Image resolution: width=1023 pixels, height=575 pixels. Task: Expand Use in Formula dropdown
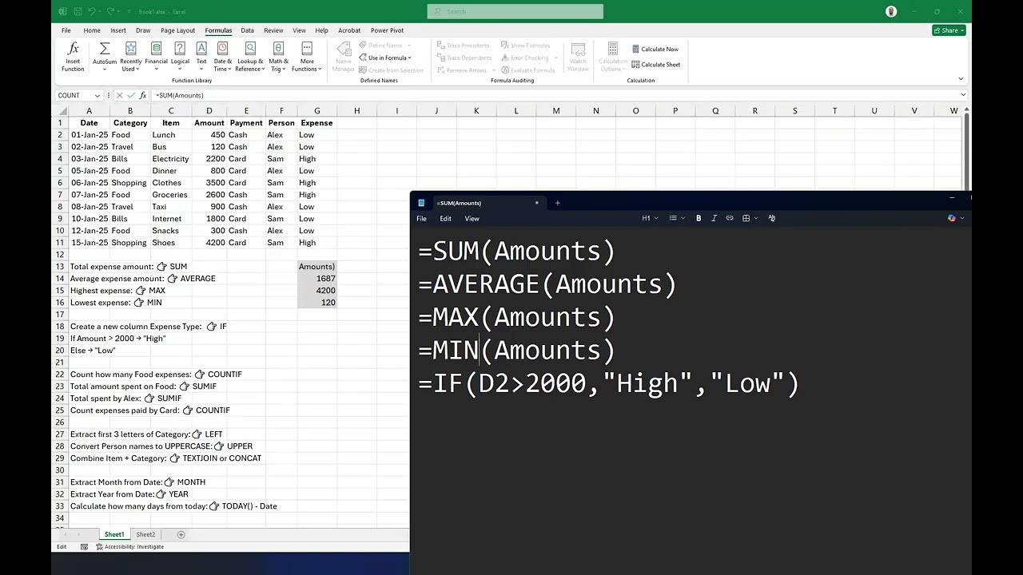(385, 57)
